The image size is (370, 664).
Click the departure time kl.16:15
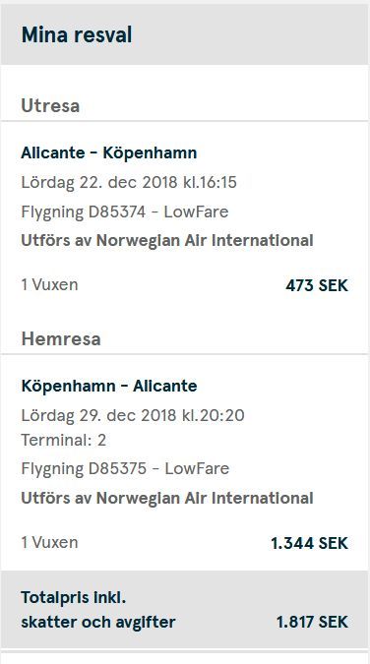[210, 182]
